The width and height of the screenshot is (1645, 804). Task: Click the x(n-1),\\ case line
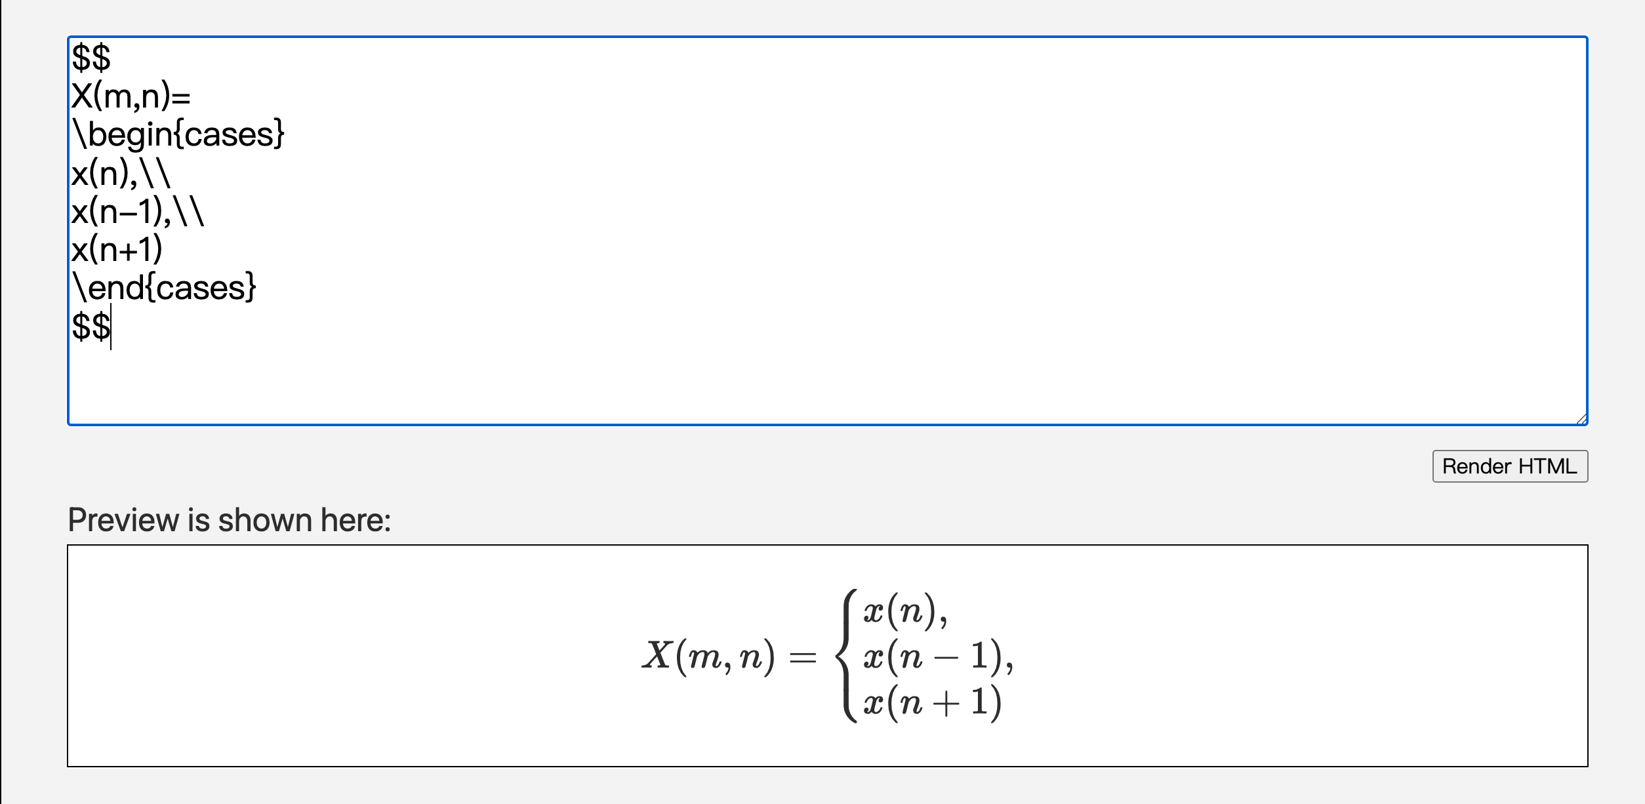136,211
